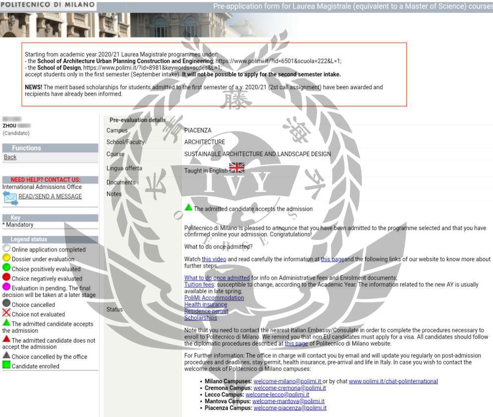Click the Documents row label
This screenshot has width=493, height=417.
coord(121,182)
